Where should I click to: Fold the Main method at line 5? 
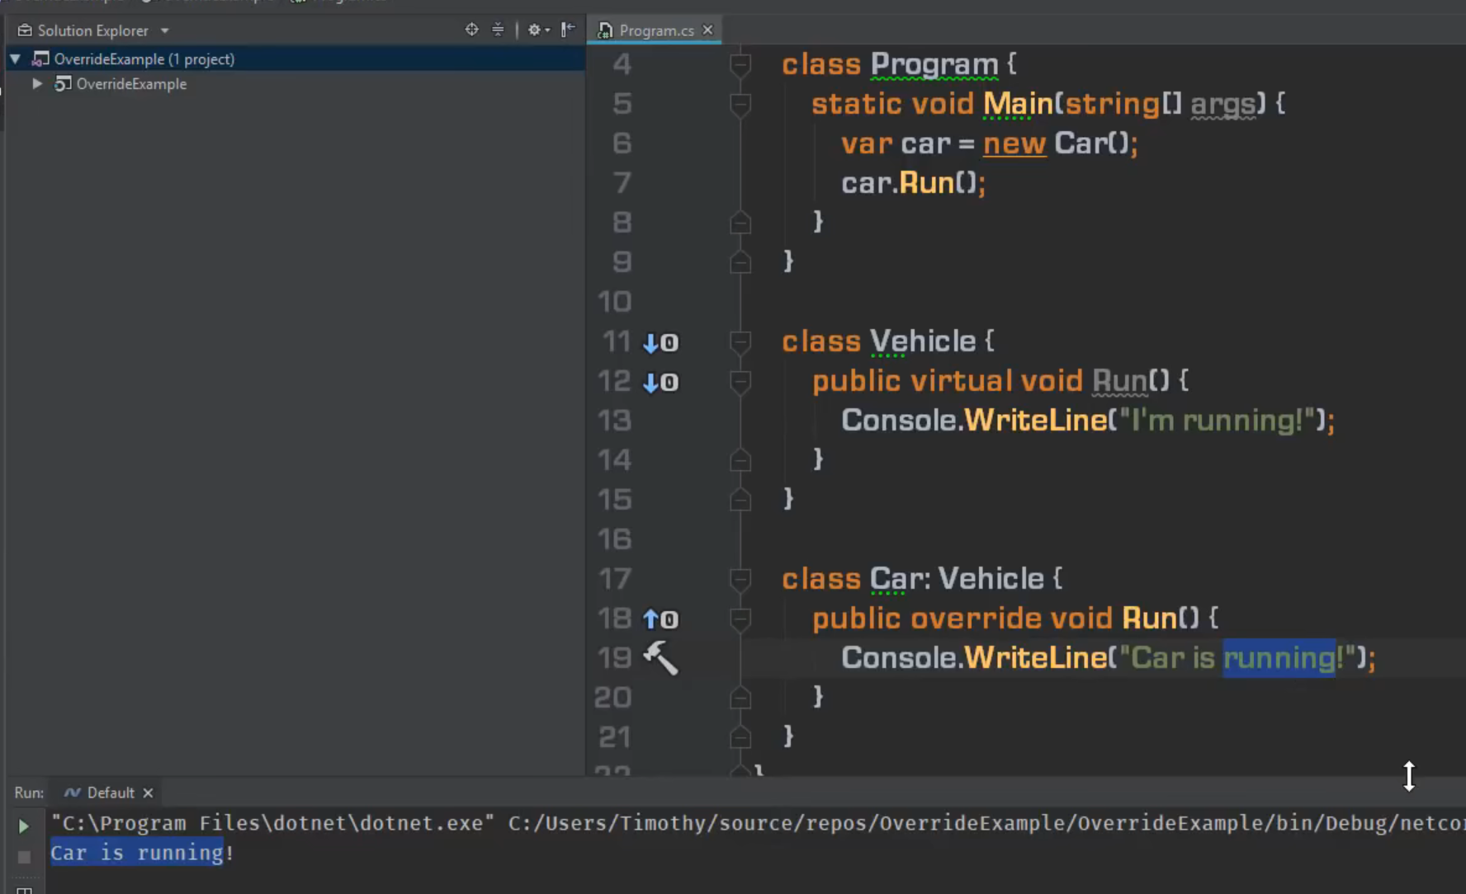[x=740, y=104]
